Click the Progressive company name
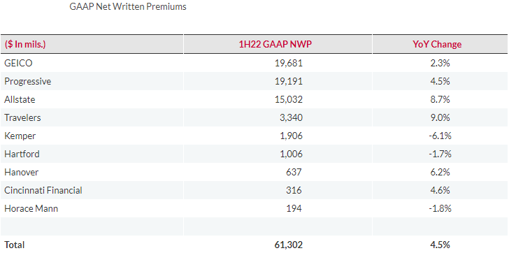Viewport: 509px width, 253px height. (x=27, y=81)
